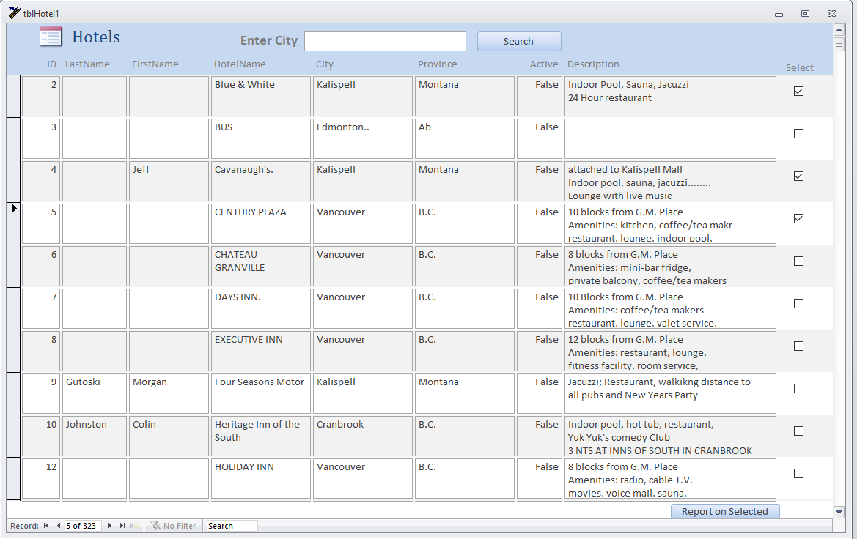Click the vertical scrollbar up arrow
Viewport: 857px width, 539px height.
(839, 29)
